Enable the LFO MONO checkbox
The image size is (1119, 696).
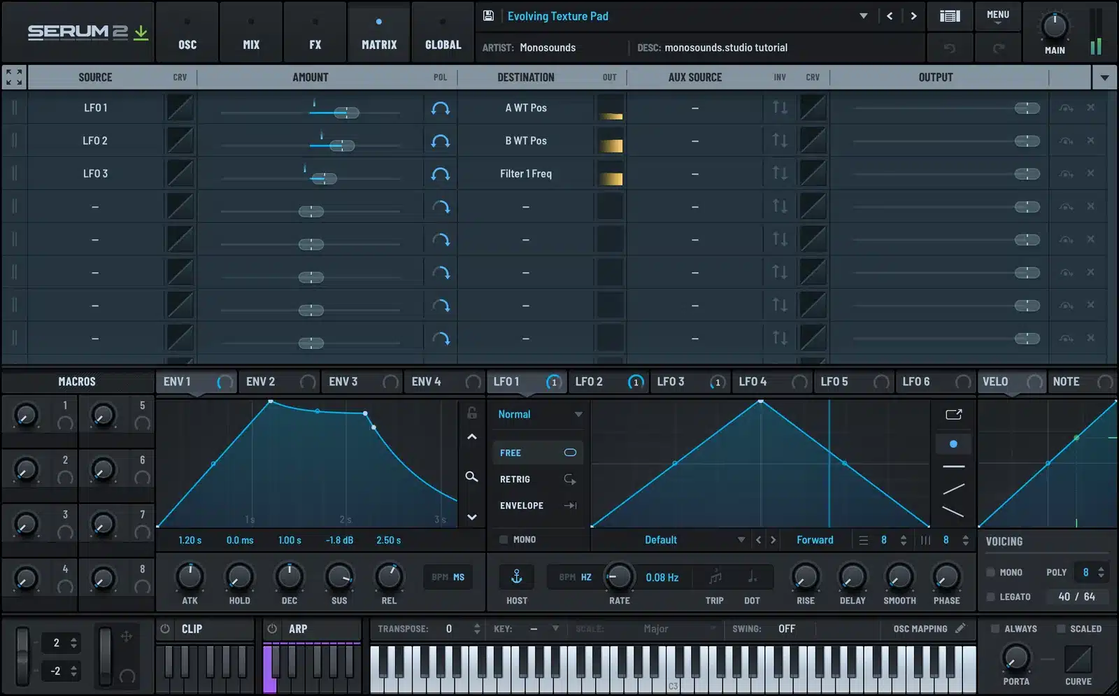[x=504, y=539]
